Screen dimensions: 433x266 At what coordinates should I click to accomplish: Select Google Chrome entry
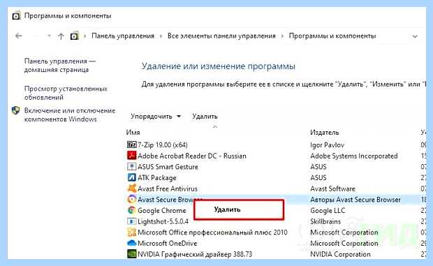tap(162, 211)
